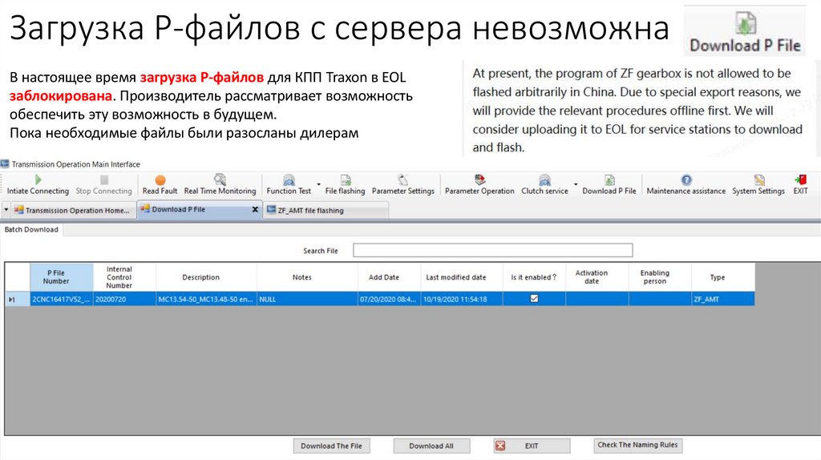Sort by Add Date column header

(x=389, y=277)
